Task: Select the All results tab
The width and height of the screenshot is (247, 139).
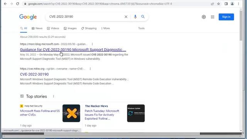Action: click(24, 28)
